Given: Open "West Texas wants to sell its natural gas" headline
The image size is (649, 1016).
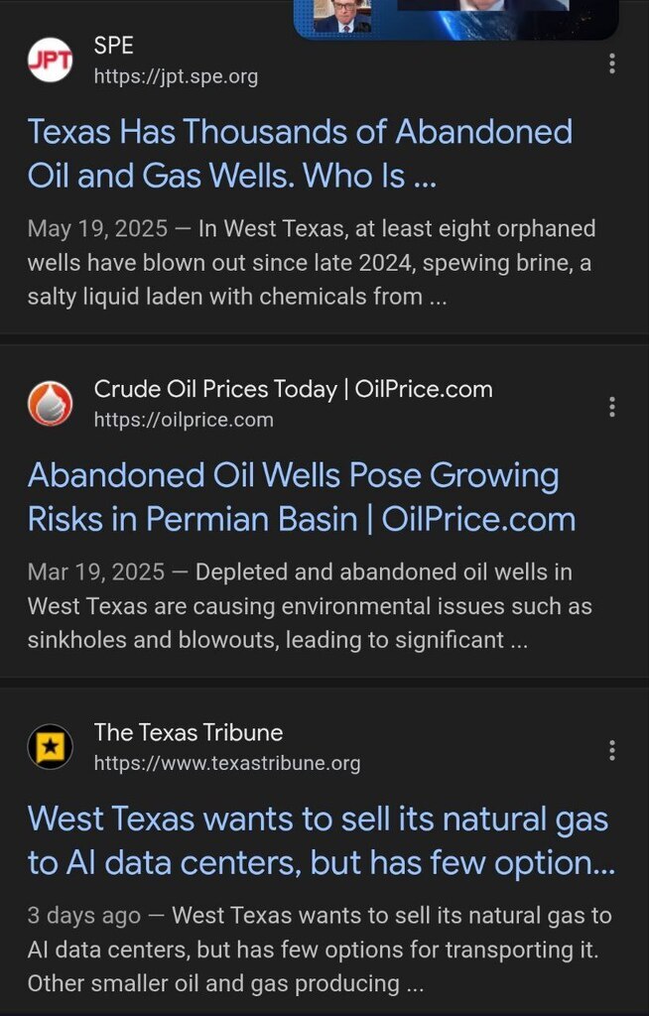Looking at the screenshot, I should point(318,840).
